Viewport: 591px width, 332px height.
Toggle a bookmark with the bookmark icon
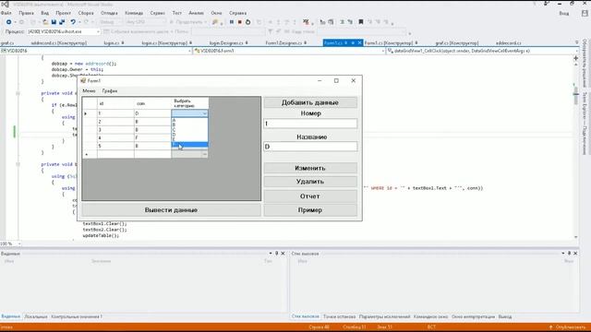[361, 22]
